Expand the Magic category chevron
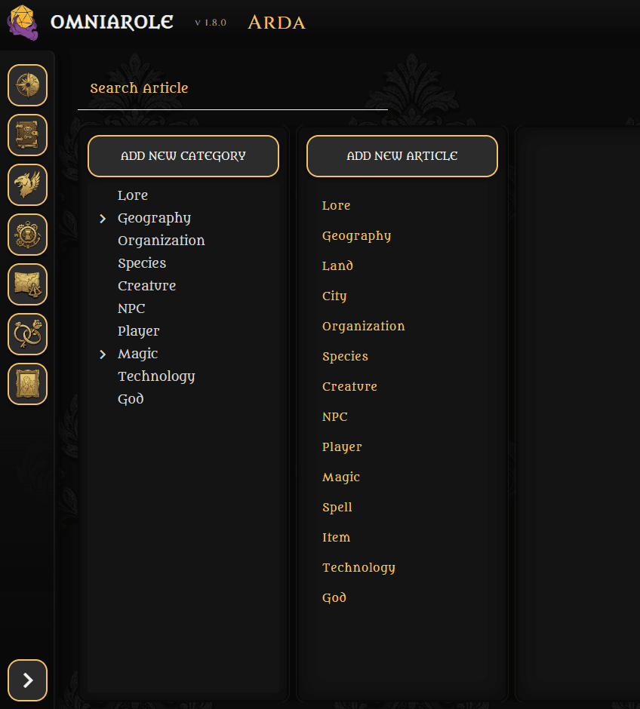640x709 pixels. (x=103, y=354)
